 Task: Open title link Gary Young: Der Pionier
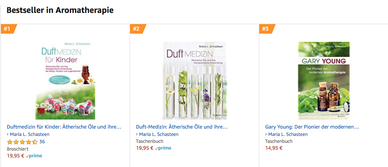pyautogui.click(x=312, y=127)
